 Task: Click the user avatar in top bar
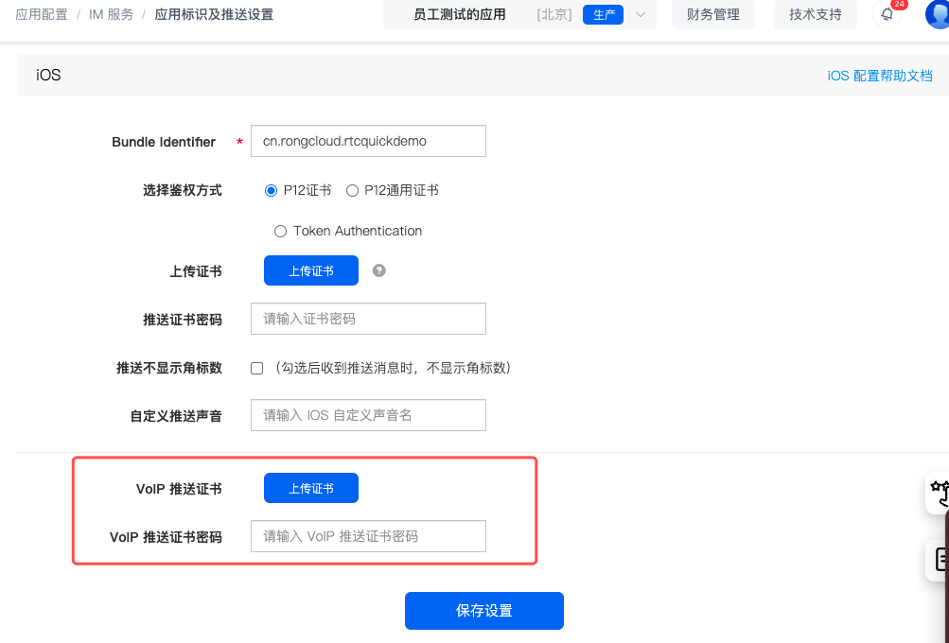938,14
